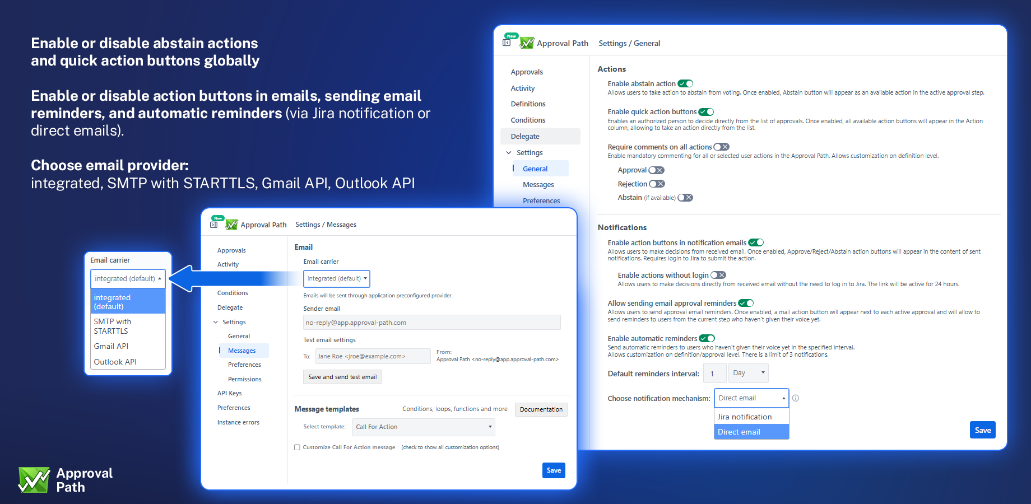
Task: Choose SMTP with STARTTLS carrier option
Action: point(128,326)
